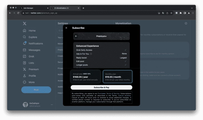The height and width of the screenshot is (120, 203).
Task: Open browser extensions puzzle icon
Action: point(180,13)
